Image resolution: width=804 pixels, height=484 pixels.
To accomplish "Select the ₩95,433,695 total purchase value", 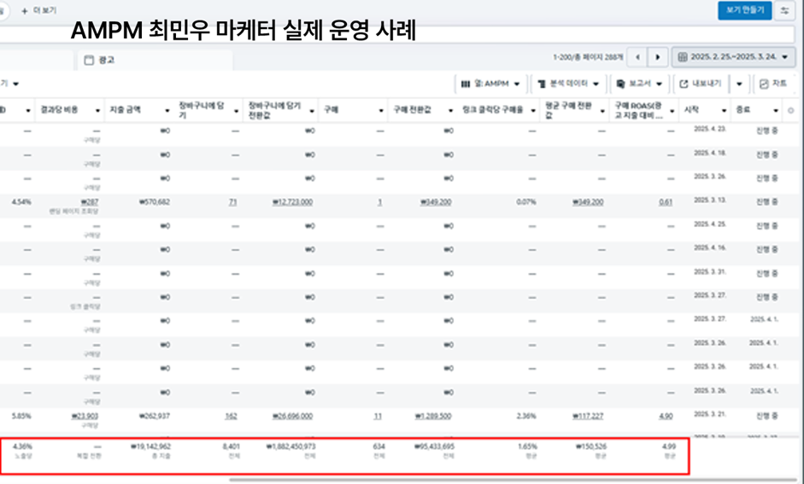I will tap(434, 447).
